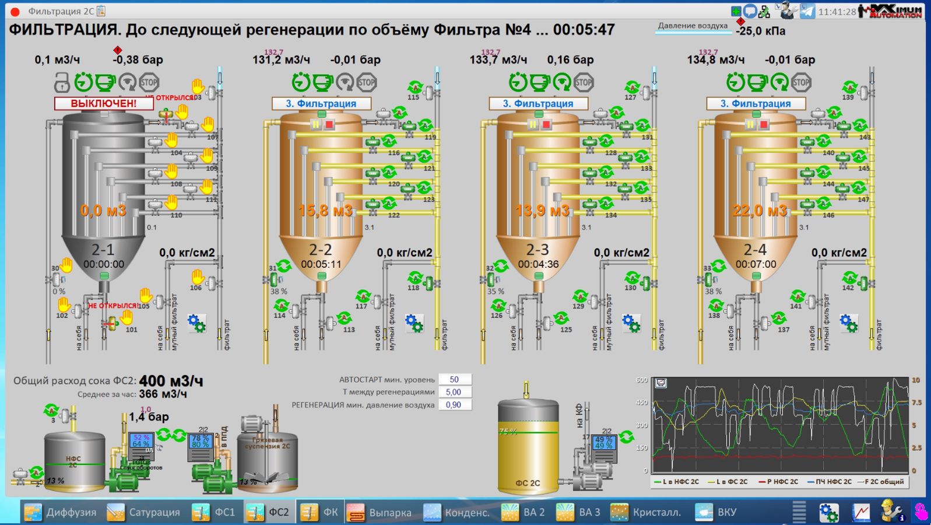Toggle auto mode of valve 142
931x525 pixels.
(850, 278)
